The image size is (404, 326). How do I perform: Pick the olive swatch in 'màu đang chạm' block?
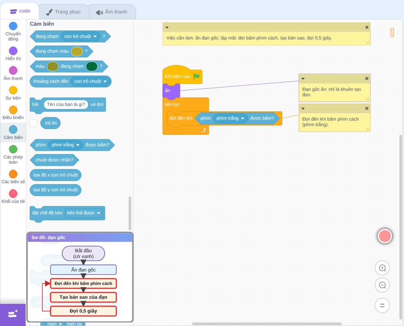[x=53, y=66]
